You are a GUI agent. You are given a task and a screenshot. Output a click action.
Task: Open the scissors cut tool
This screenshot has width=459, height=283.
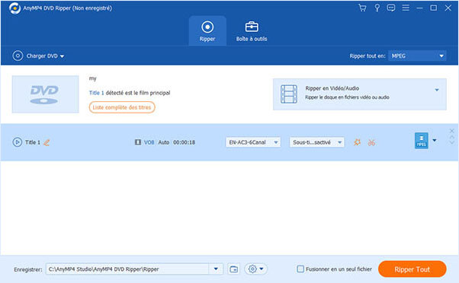371,142
